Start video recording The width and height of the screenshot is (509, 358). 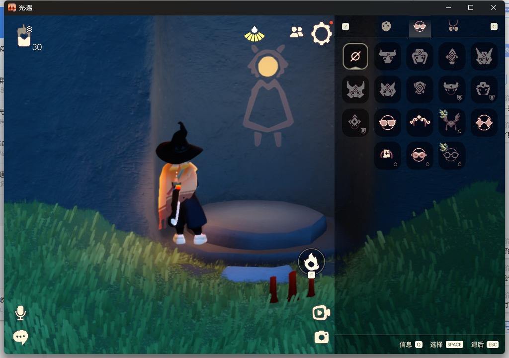point(321,313)
